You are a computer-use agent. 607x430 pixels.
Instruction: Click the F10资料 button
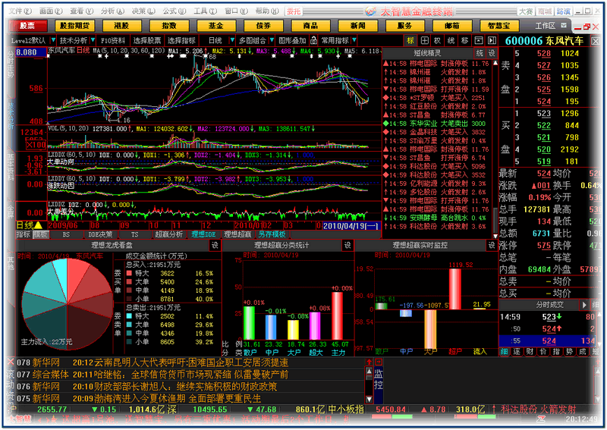point(112,40)
